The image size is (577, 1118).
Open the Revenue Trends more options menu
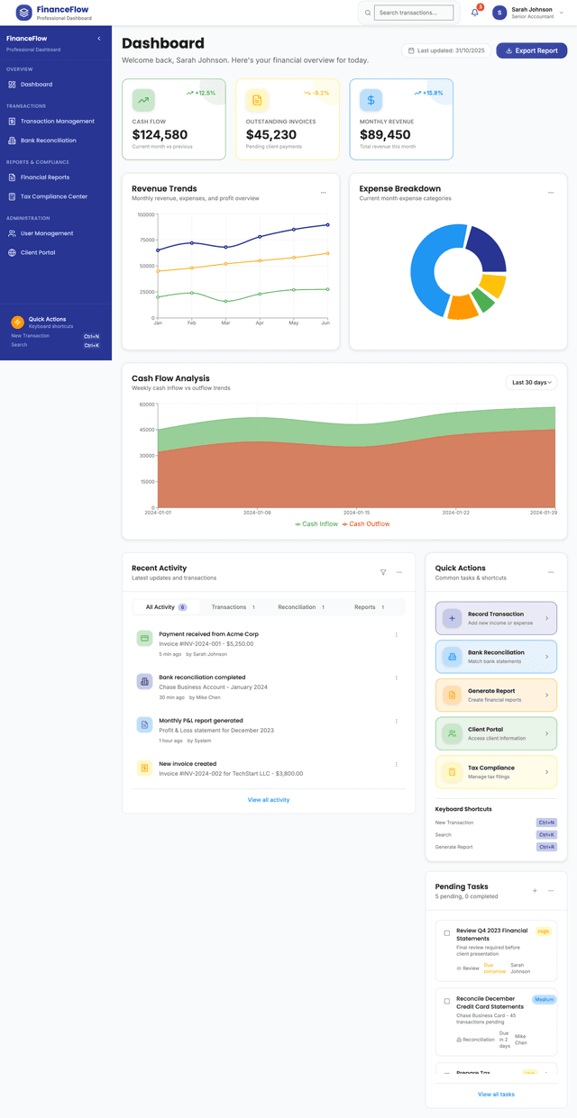pos(324,193)
